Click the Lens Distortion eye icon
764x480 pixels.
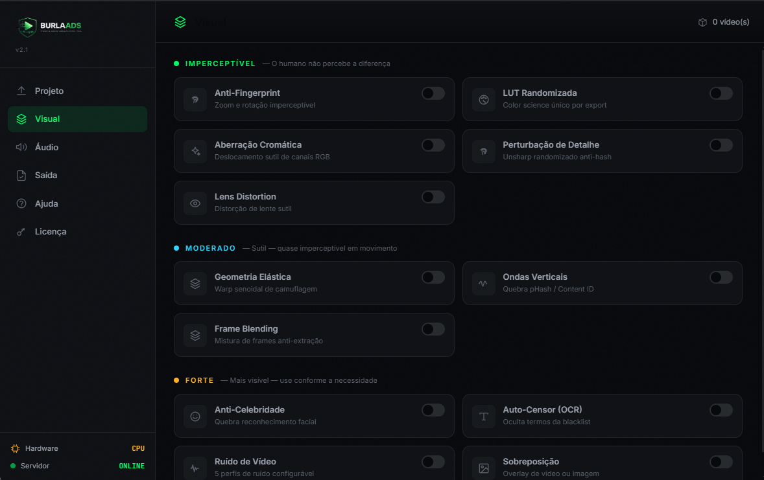(195, 203)
